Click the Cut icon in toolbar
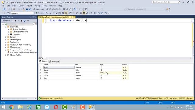The width and height of the screenshot is (195, 110). 64,9
